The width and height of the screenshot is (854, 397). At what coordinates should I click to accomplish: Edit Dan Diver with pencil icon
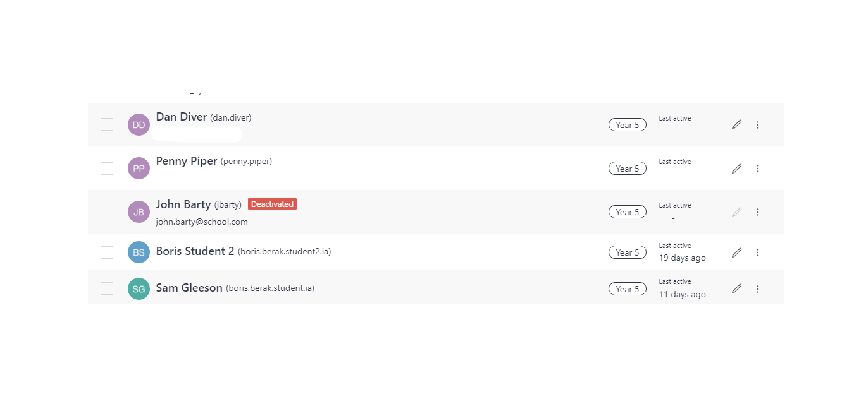(736, 125)
